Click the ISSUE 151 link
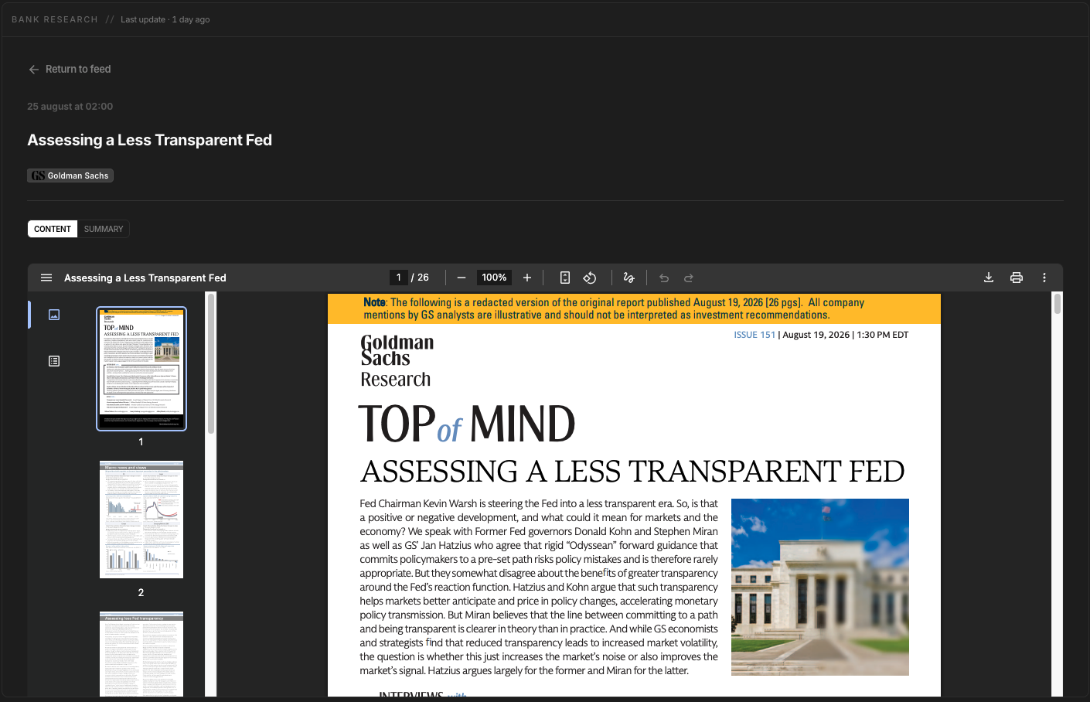The width and height of the screenshot is (1090, 702). pyautogui.click(x=754, y=335)
